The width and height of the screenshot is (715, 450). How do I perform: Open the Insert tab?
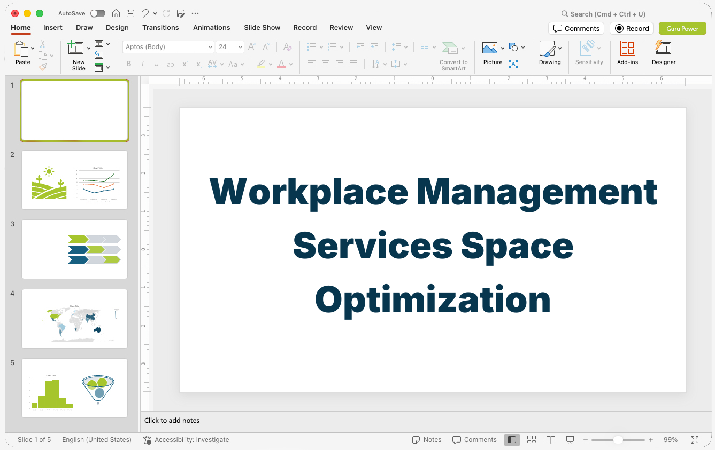point(53,28)
